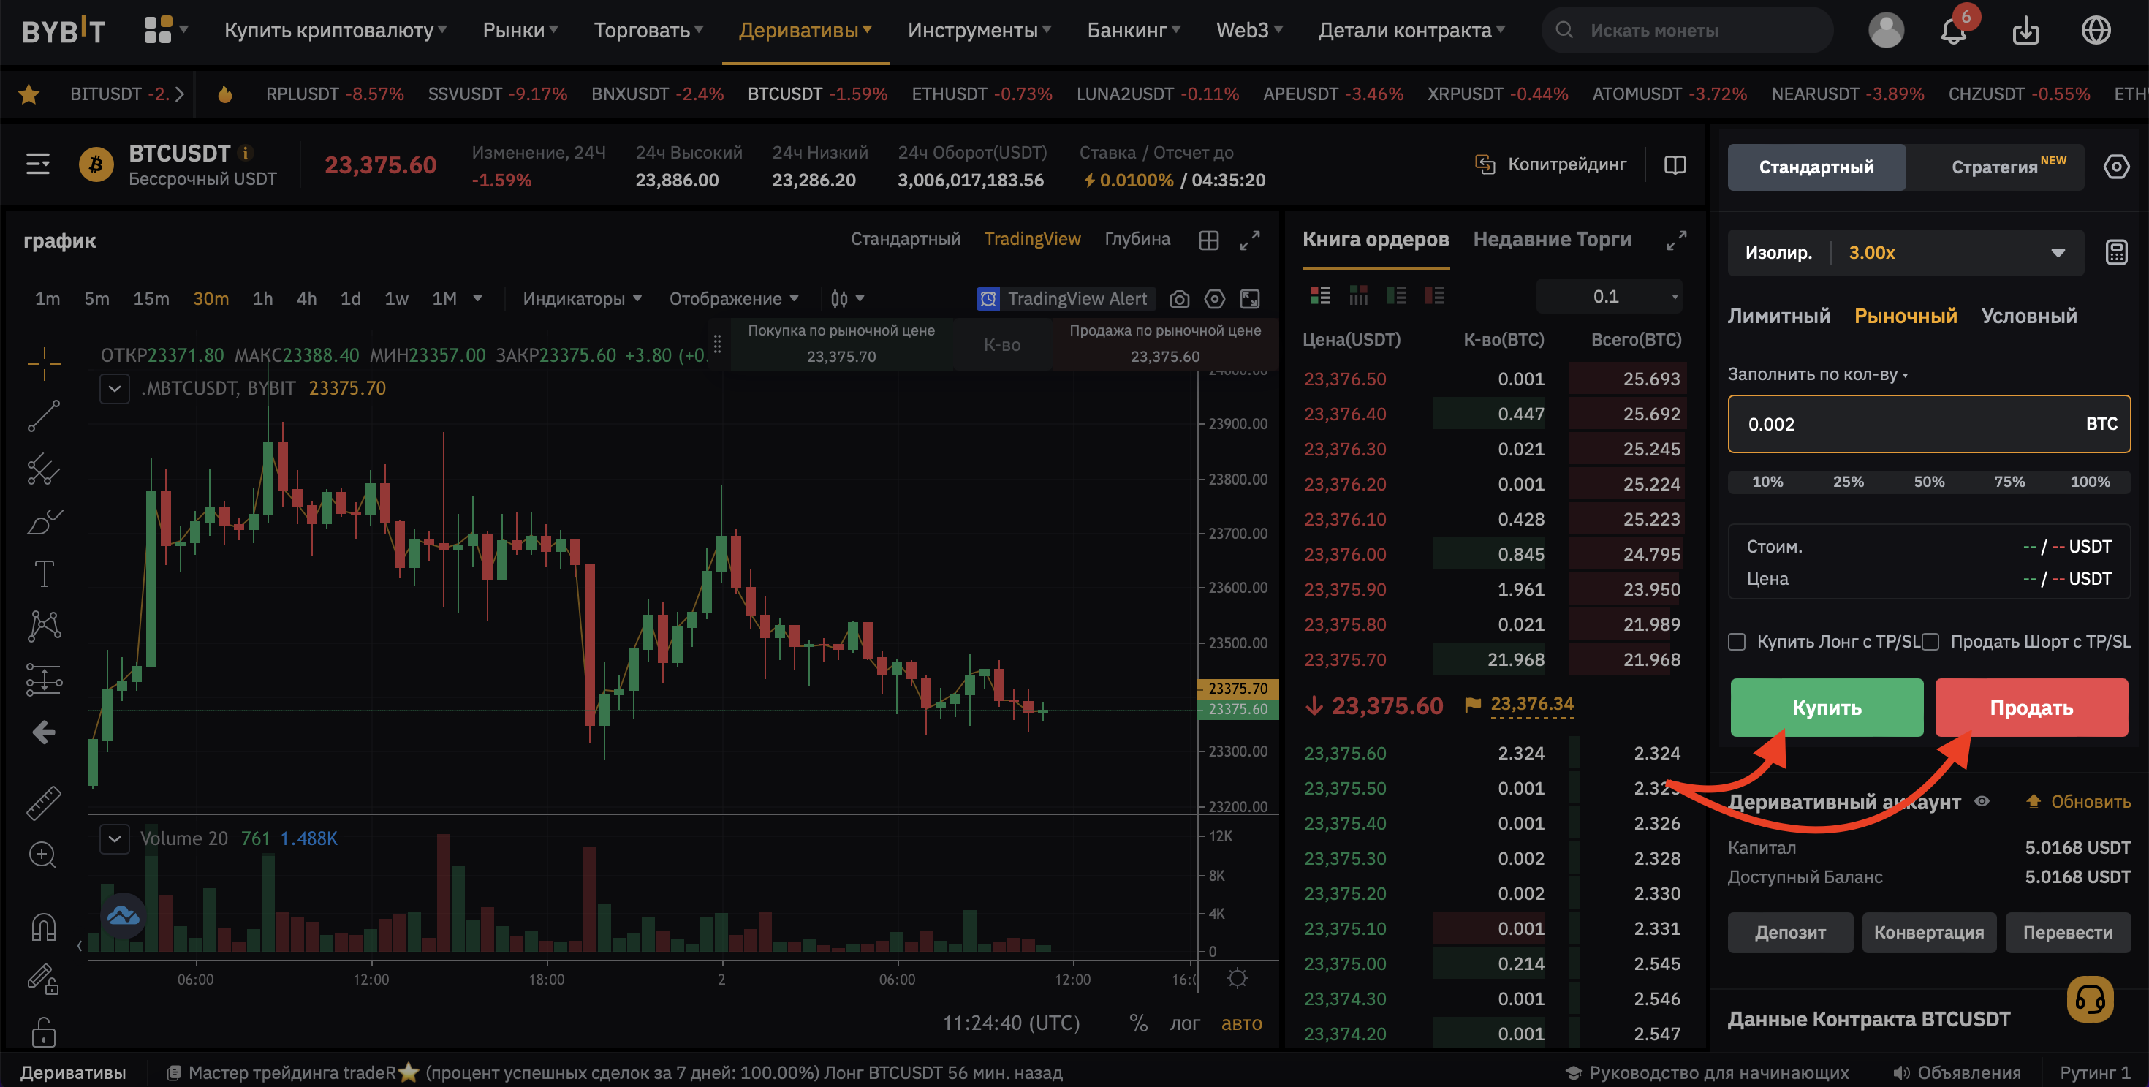Image resolution: width=2149 pixels, height=1087 pixels.
Task: Enable Купить Лонг с TP/SL checkbox
Action: tap(1737, 642)
